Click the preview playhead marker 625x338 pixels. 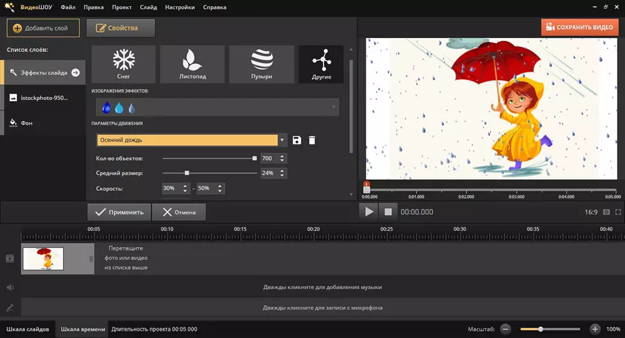coord(367,187)
